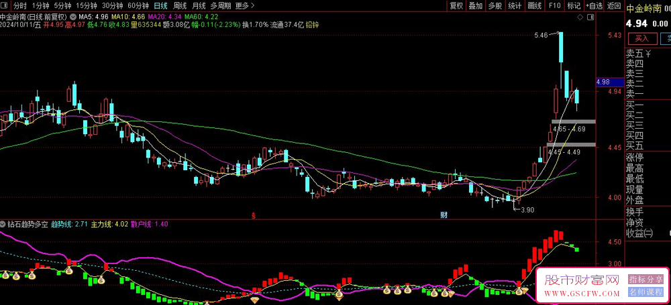671x305 pixels.
Task: Click the MA10: 4.66 label
Action: [128, 17]
